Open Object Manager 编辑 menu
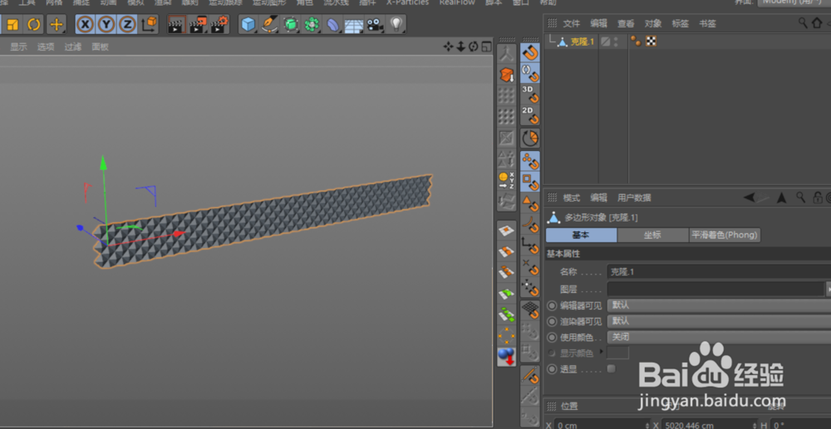The image size is (831, 429). 599,24
